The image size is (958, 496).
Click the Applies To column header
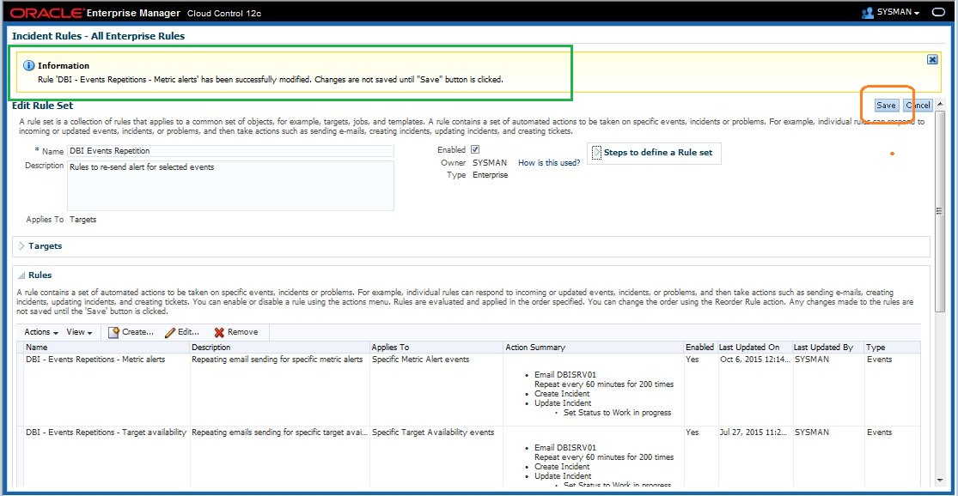436,348
